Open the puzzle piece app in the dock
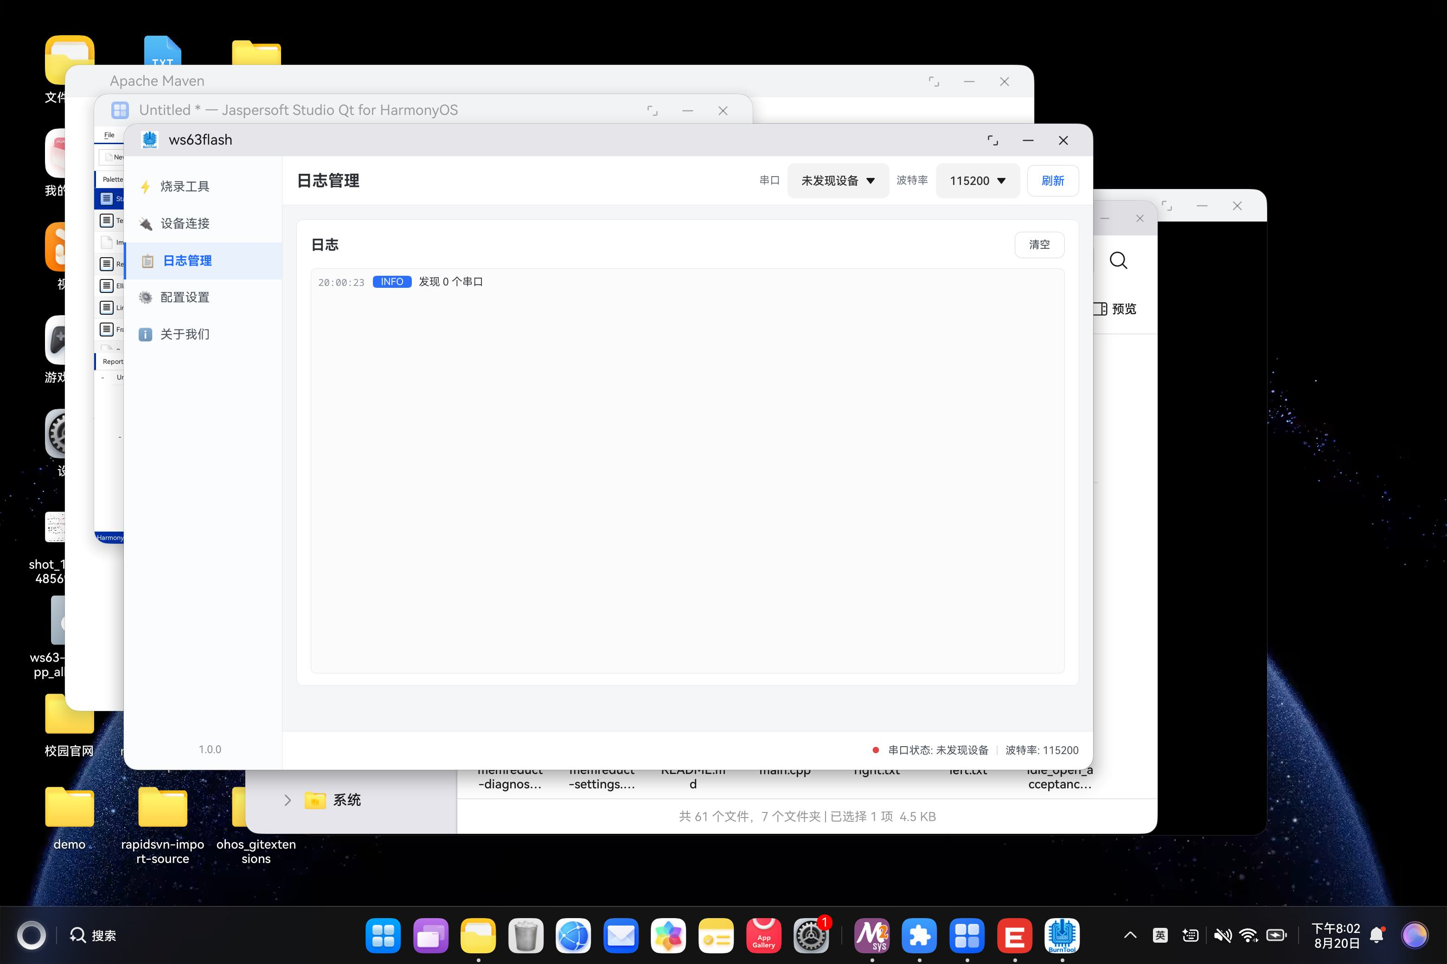This screenshot has height=964, width=1447. pos(919,936)
